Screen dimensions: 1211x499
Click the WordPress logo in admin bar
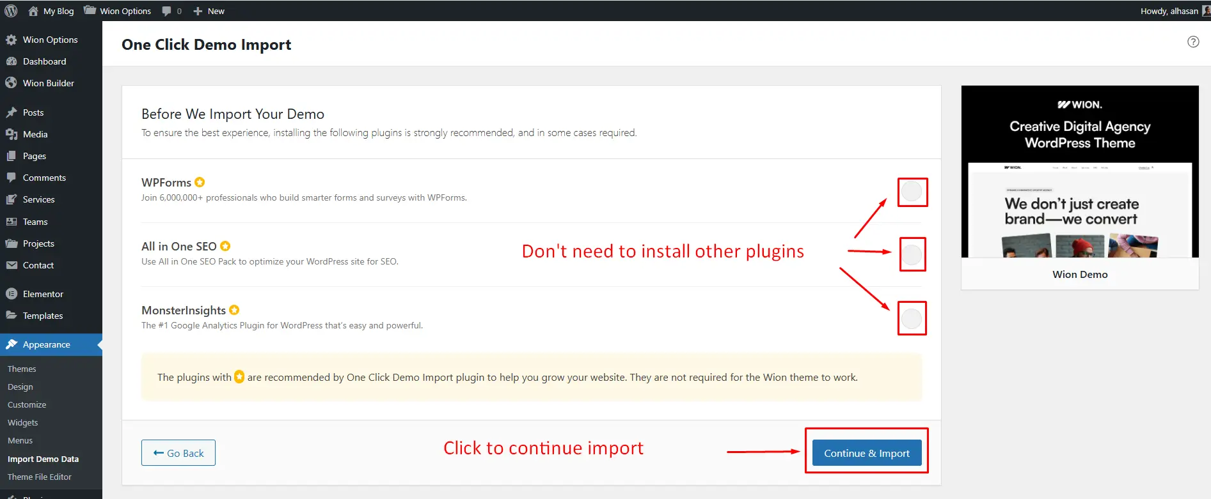[x=11, y=11]
